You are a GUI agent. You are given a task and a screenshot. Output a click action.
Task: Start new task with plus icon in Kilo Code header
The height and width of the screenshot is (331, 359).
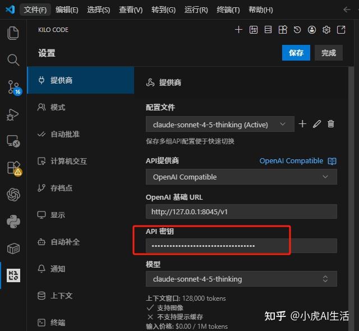point(238,30)
